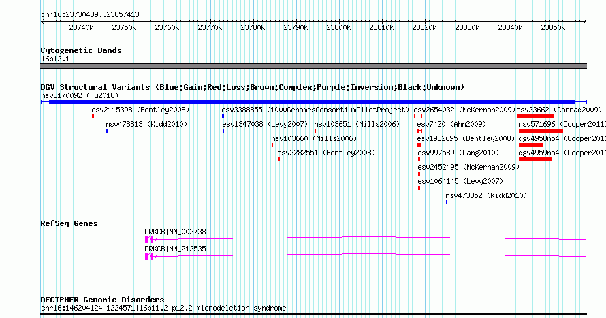Click blue gain marker under esv3388855
606x318 pixels.
click(x=223, y=116)
